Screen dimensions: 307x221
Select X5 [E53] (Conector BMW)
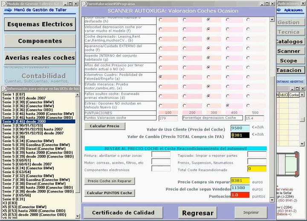coord(24,207)
